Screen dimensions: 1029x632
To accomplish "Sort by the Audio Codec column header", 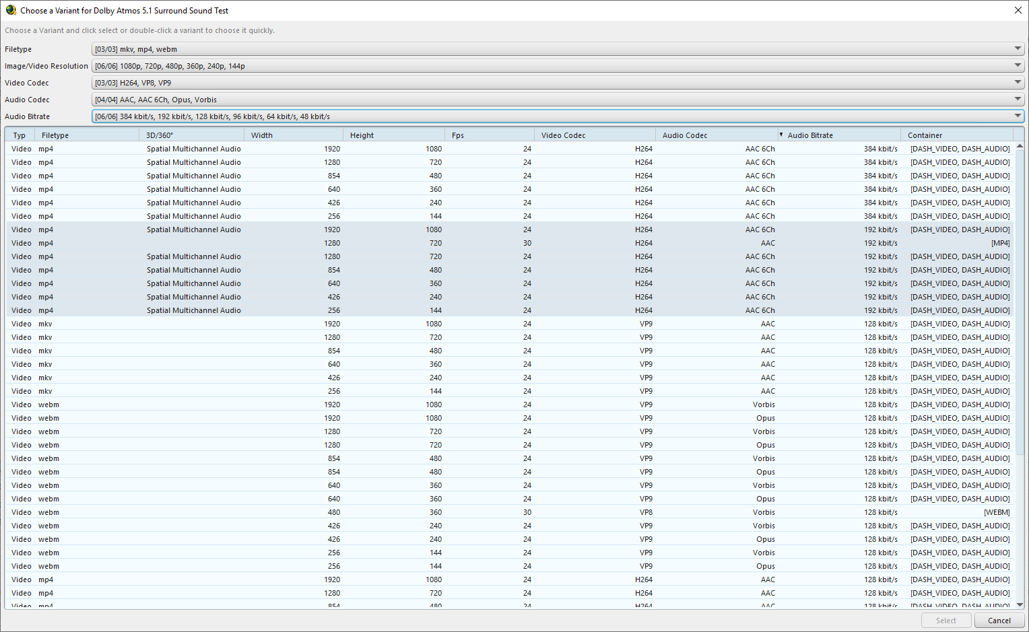I will 717,135.
